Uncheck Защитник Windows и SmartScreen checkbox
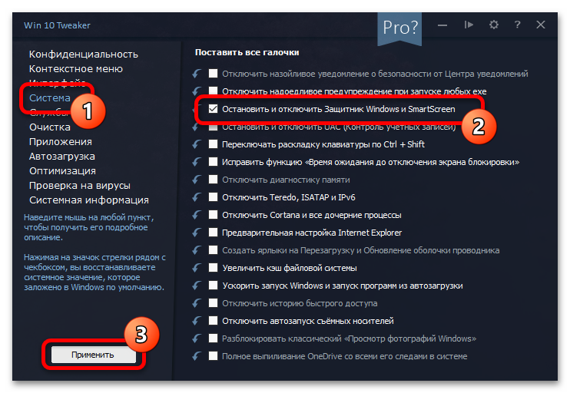 (213, 108)
